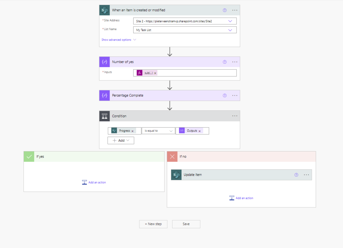Add an action in the If yes branch
This screenshot has height=248, width=343.
click(x=94, y=182)
